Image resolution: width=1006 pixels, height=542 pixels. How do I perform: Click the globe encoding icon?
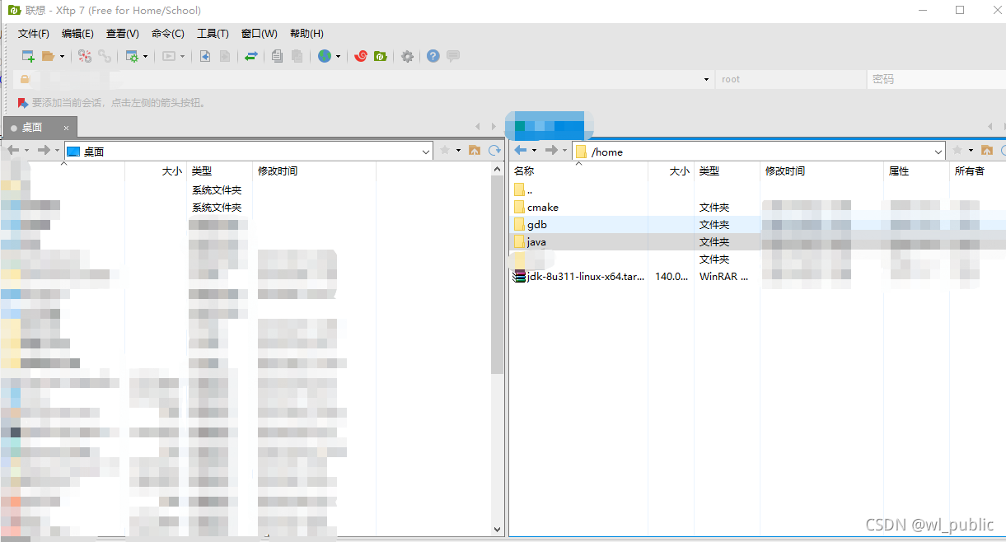click(x=325, y=56)
